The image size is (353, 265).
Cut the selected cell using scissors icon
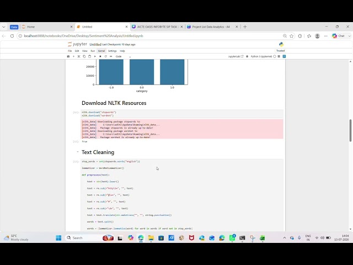click(79, 56)
